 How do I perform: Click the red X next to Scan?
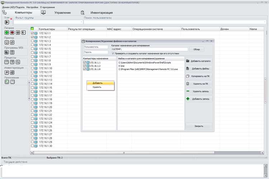pyautogui.click(x=11, y=19)
